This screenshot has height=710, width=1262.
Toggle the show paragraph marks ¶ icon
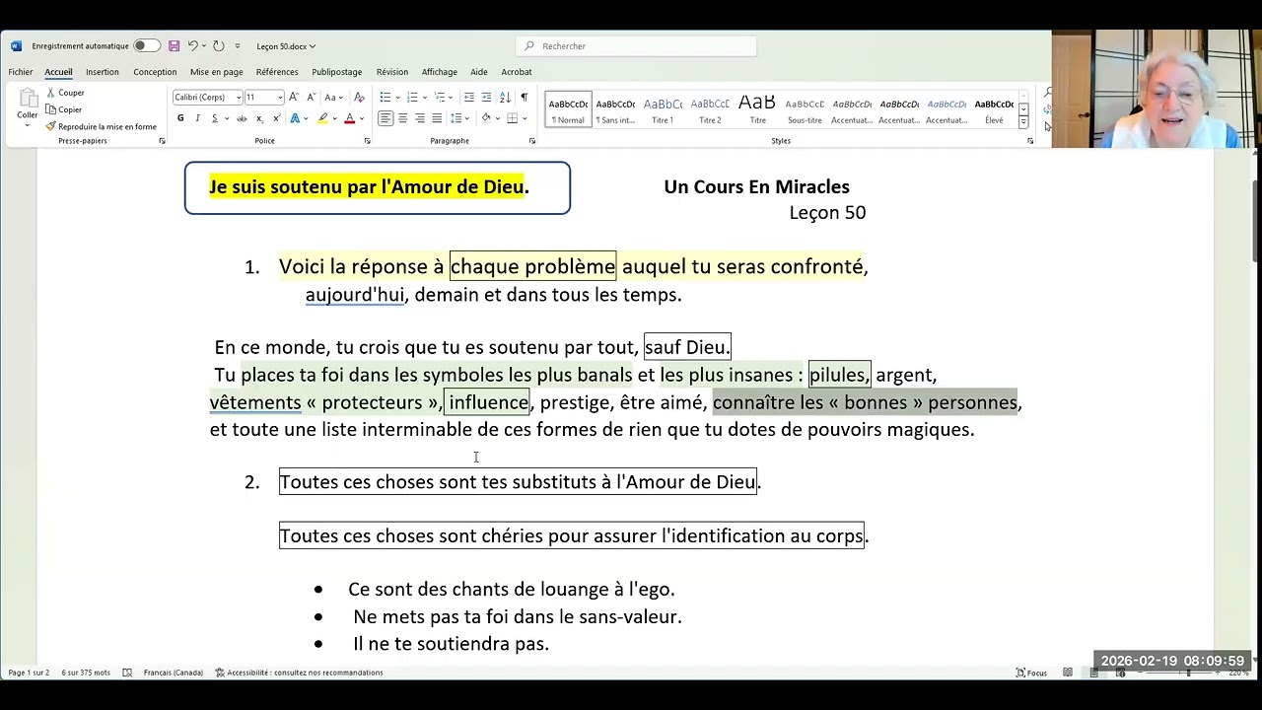pyautogui.click(x=525, y=97)
